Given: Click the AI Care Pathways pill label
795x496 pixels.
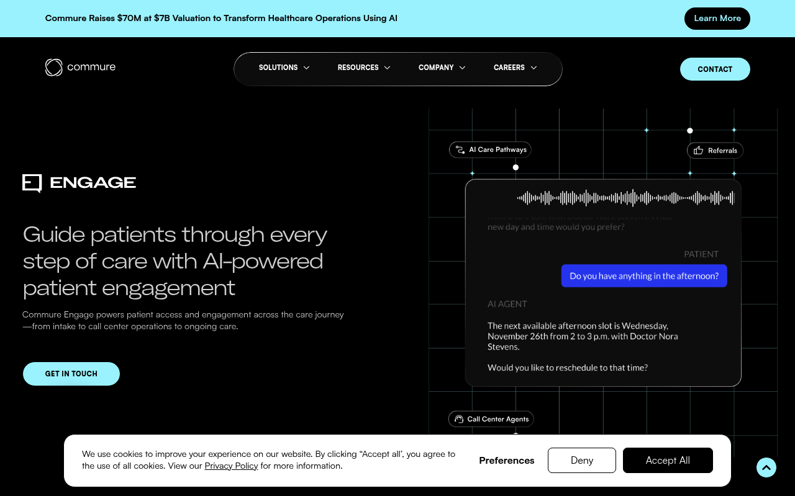Looking at the screenshot, I should pos(497,149).
